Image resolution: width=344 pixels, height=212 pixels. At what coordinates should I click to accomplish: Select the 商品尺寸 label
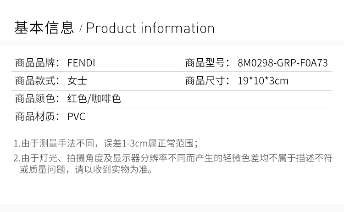click(x=207, y=81)
